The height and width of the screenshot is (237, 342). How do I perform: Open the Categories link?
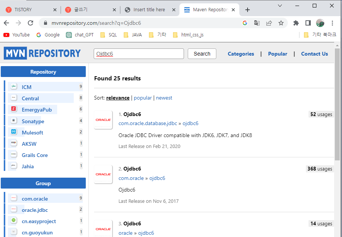pyautogui.click(x=241, y=54)
